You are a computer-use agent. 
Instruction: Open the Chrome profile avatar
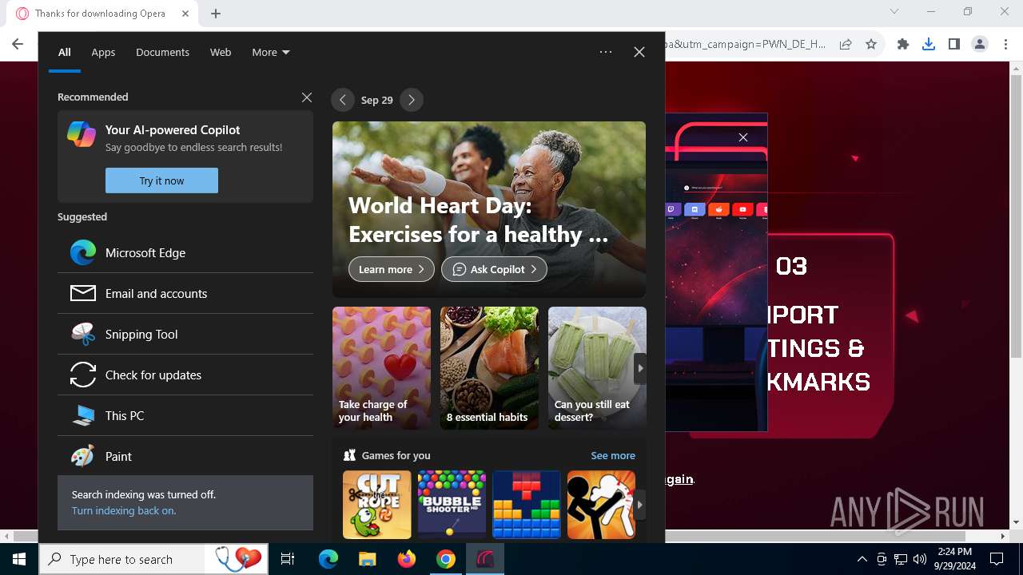[x=980, y=44]
